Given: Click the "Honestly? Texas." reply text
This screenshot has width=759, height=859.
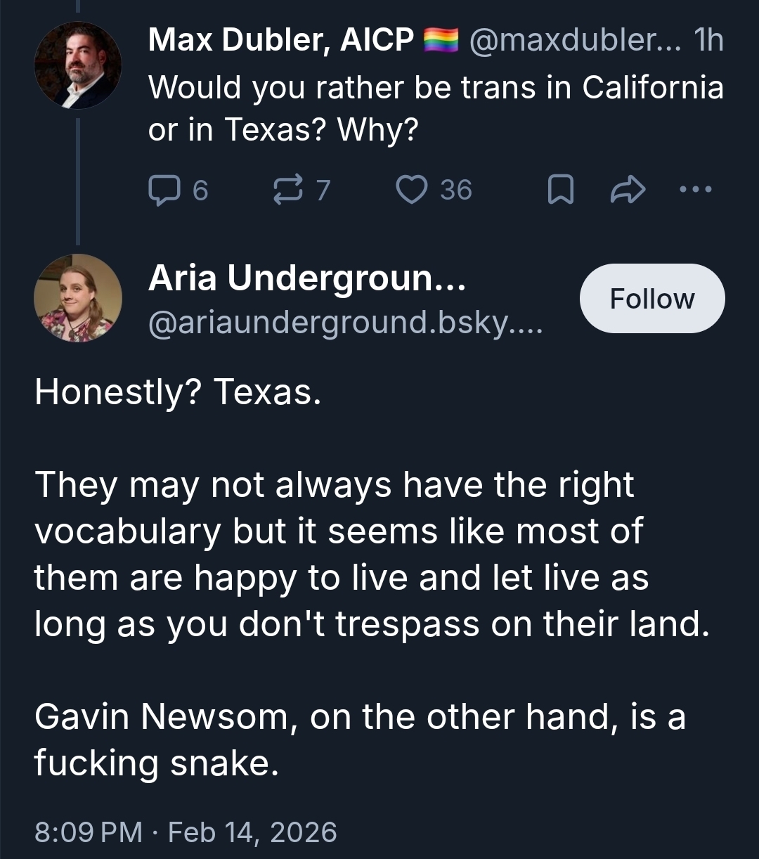Looking at the screenshot, I should tap(178, 392).
